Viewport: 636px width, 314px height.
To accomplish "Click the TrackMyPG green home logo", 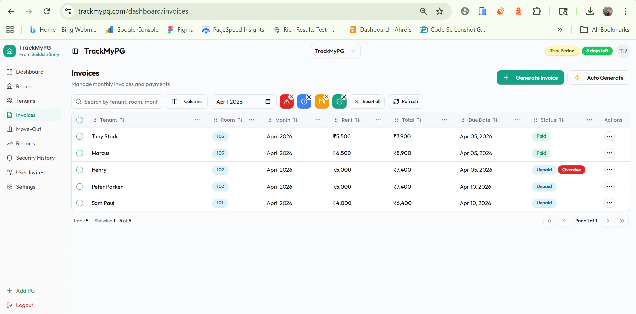I will click(10, 51).
